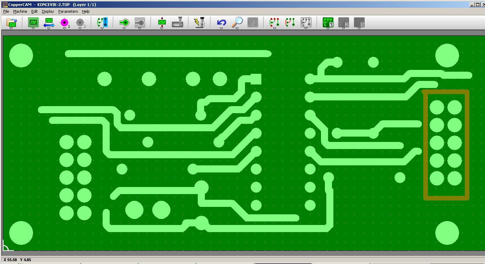The height and width of the screenshot is (264, 485).
Task: Select the magenta drill icon numbered 1
Action: click(64, 23)
